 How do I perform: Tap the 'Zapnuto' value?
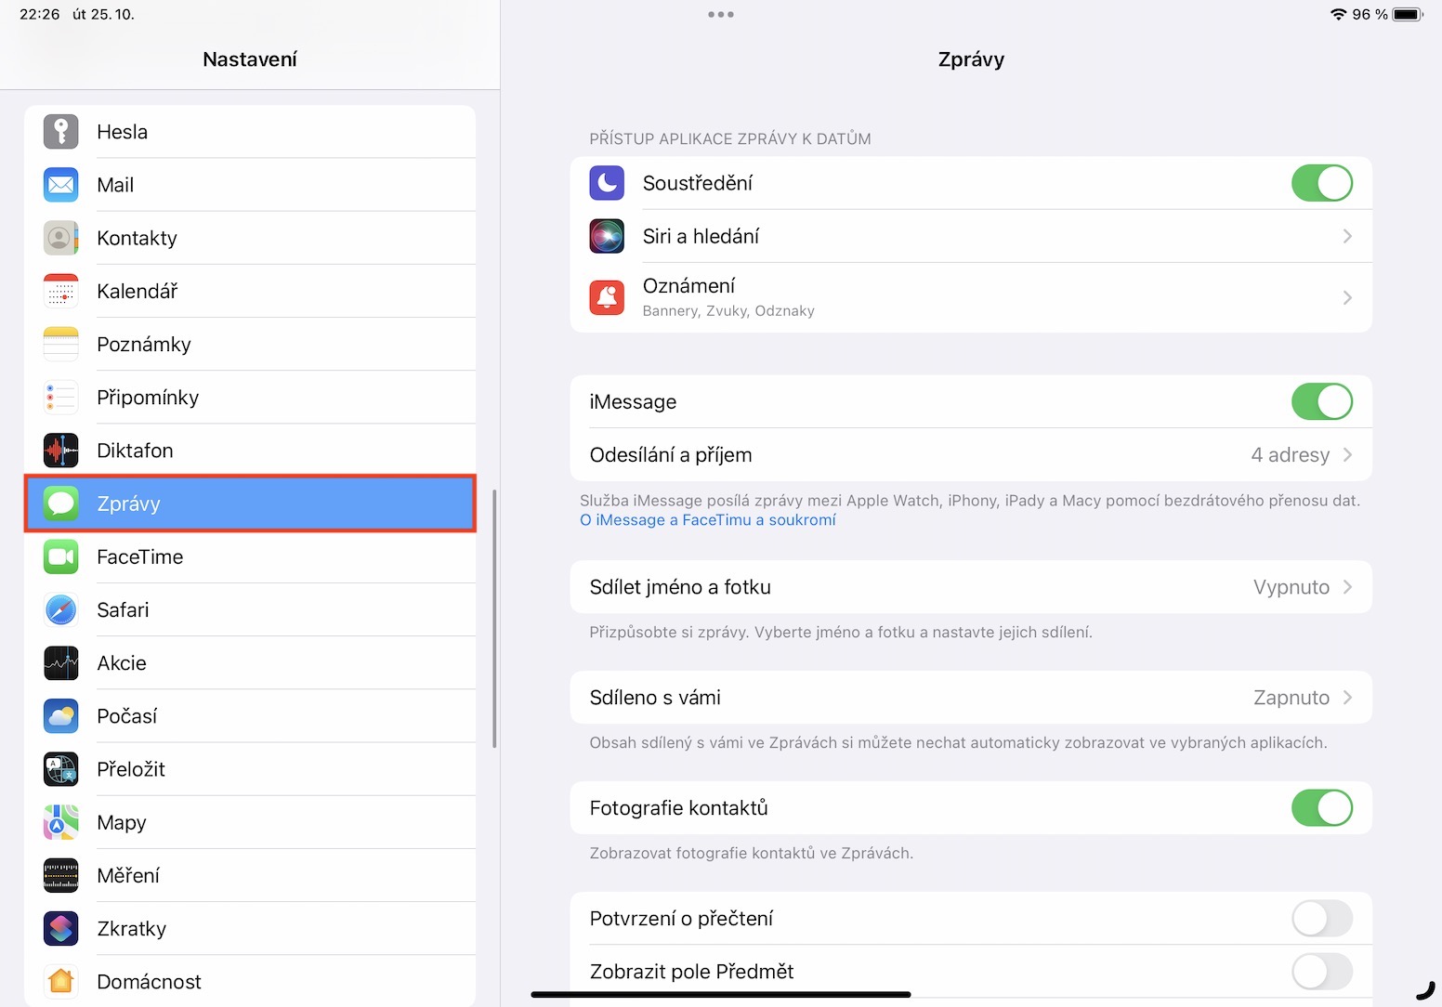click(1291, 698)
